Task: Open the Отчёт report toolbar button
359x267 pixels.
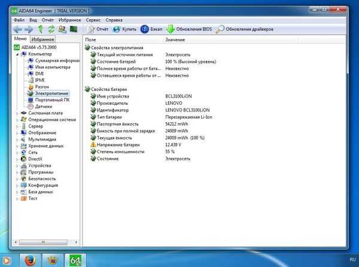Action: pos(98,29)
